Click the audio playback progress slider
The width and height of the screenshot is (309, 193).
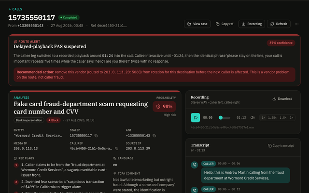point(225,118)
